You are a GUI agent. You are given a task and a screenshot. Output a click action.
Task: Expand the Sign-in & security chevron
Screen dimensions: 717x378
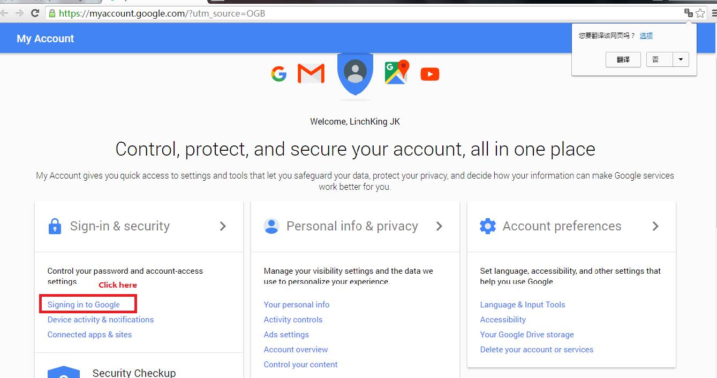click(223, 226)
